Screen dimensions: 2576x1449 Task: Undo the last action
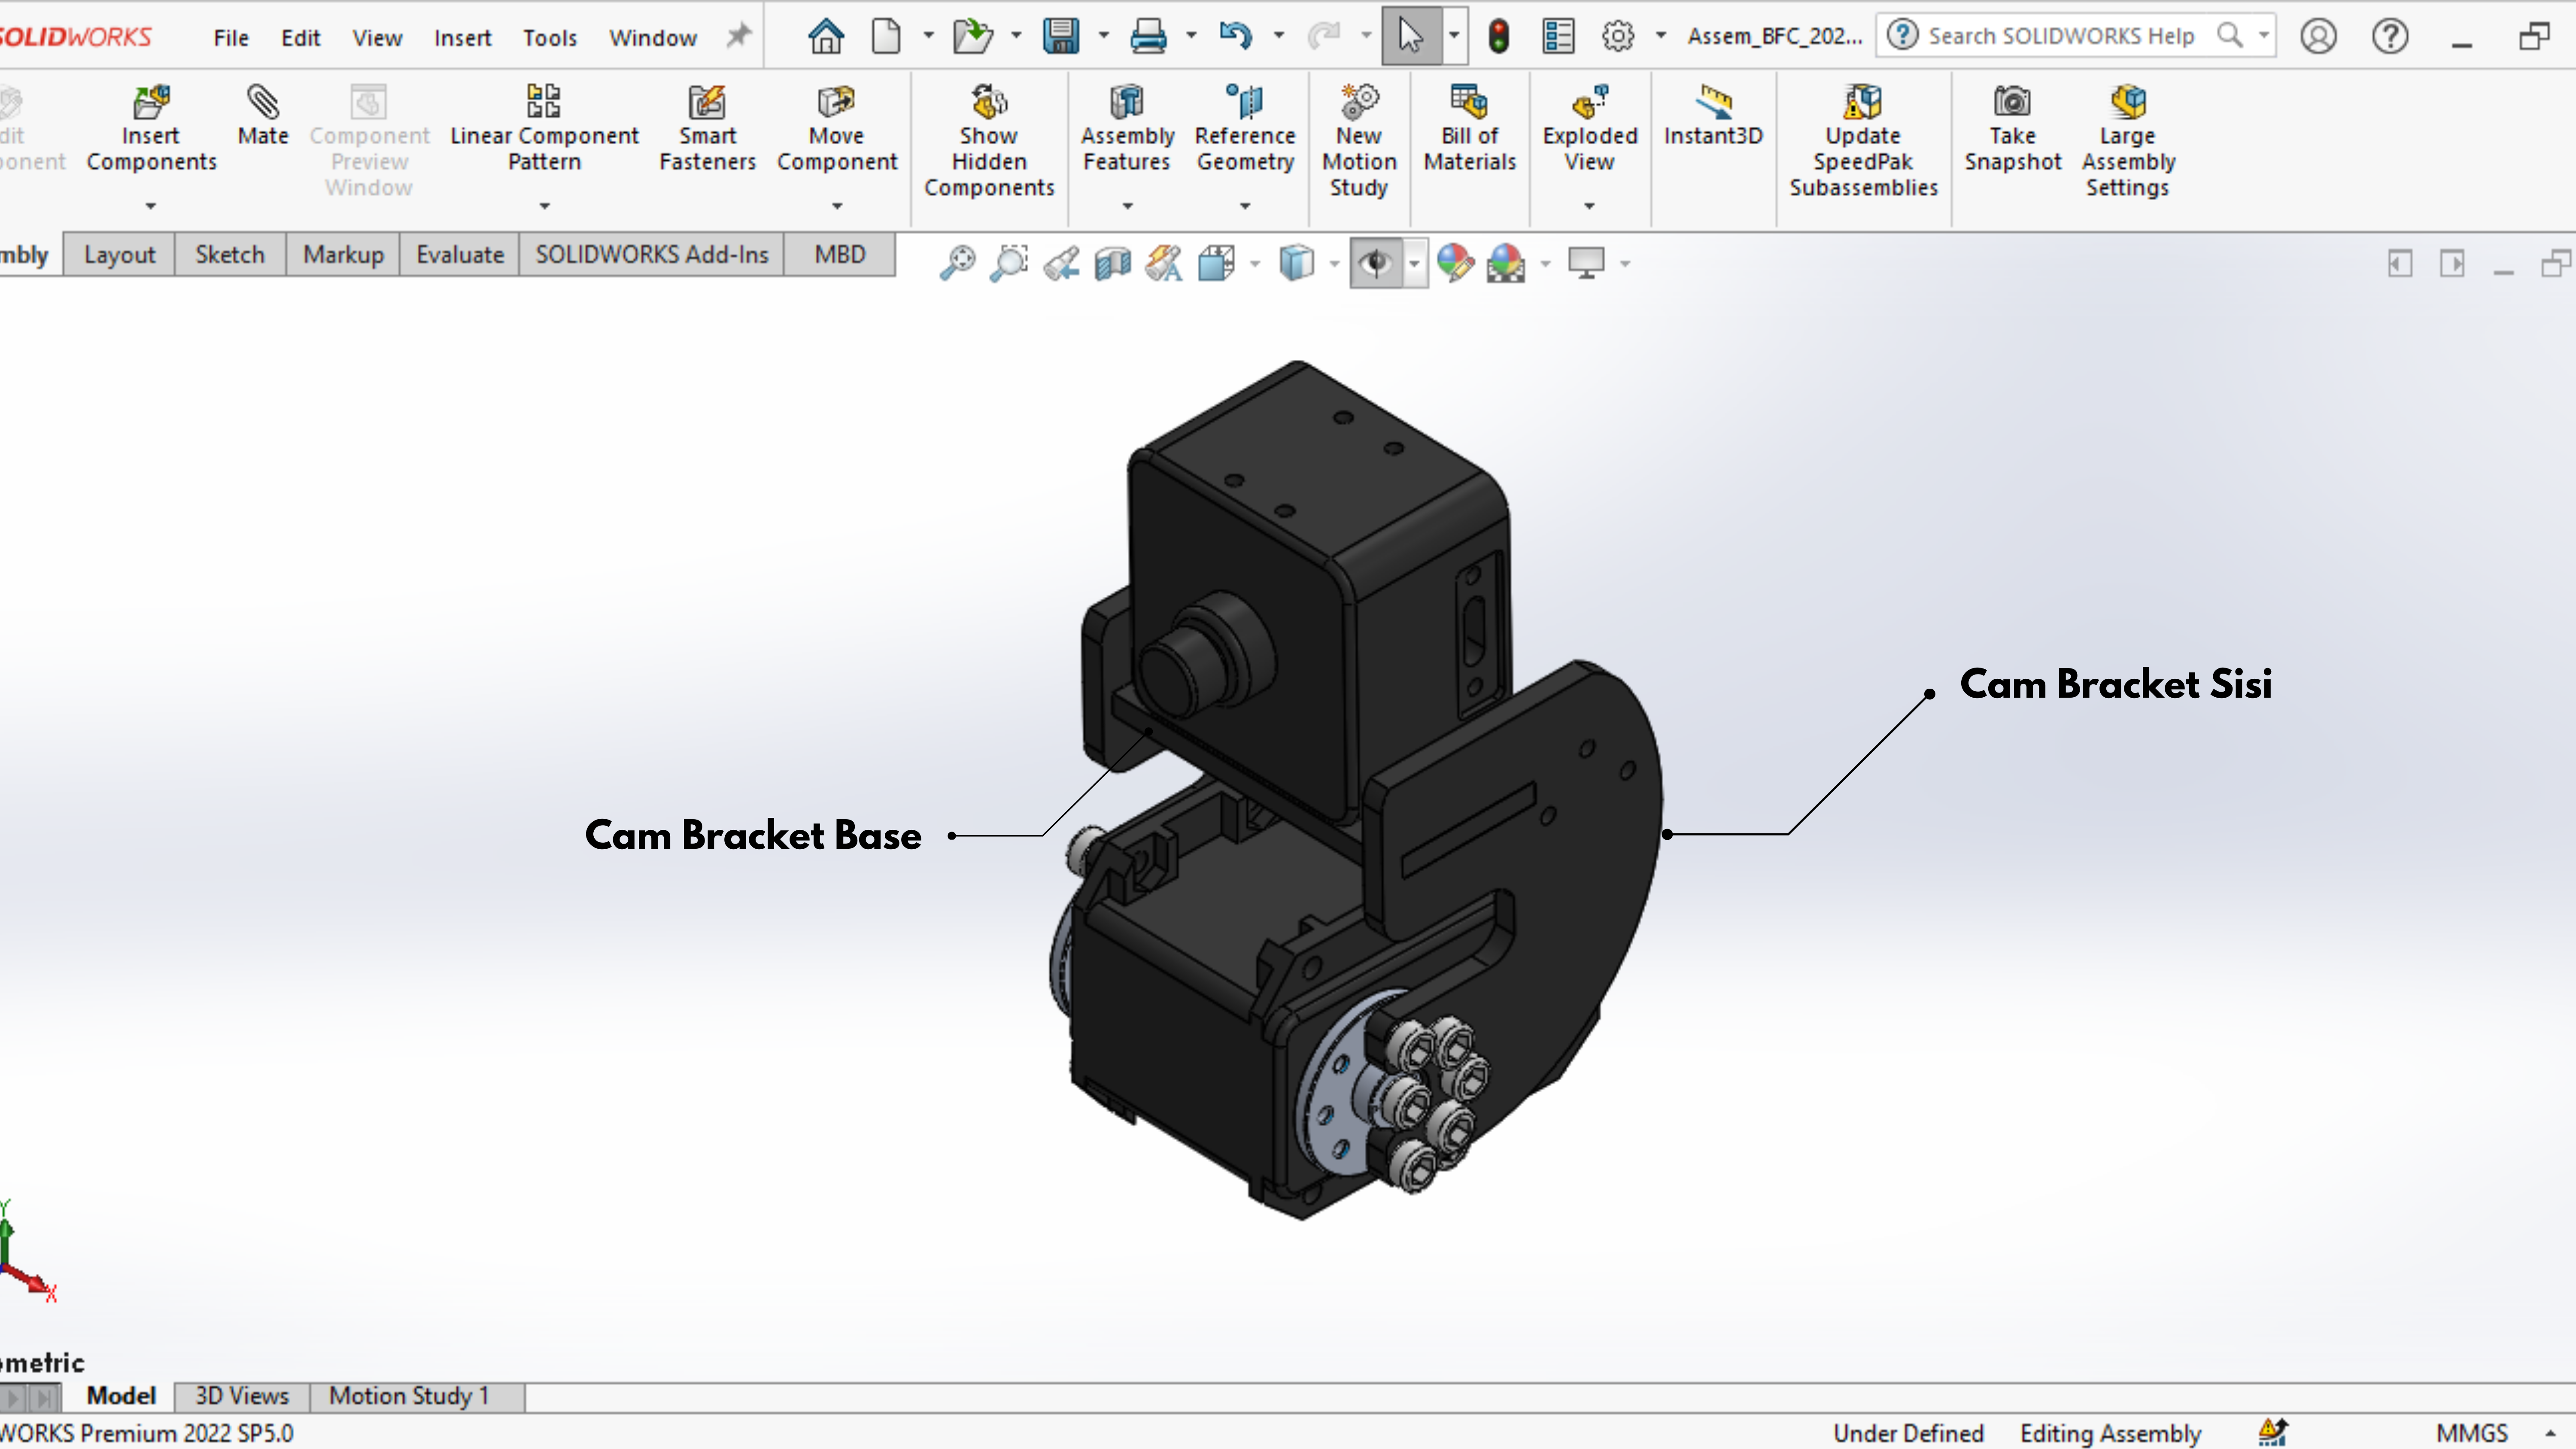click(x=1236, y=37)
